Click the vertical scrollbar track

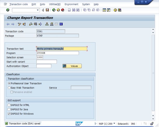pyautogui.click(x=153, y=73)
